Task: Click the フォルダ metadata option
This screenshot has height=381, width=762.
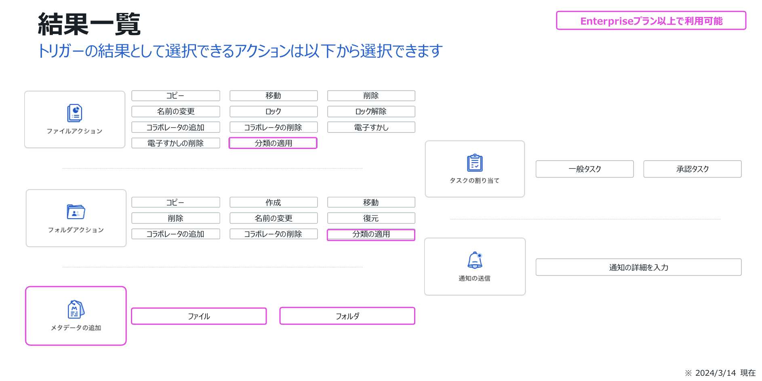Action: tap(347, 316)
